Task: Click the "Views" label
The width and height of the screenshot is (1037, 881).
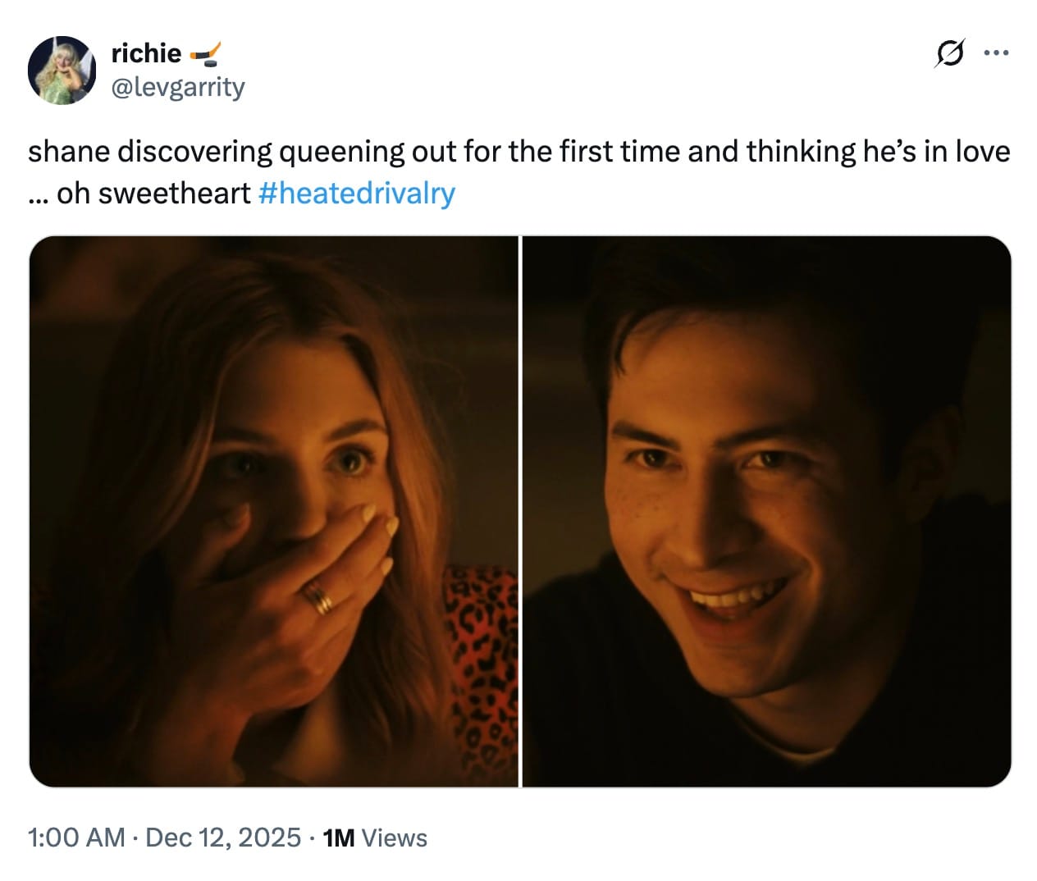Action: click(395, 838)
